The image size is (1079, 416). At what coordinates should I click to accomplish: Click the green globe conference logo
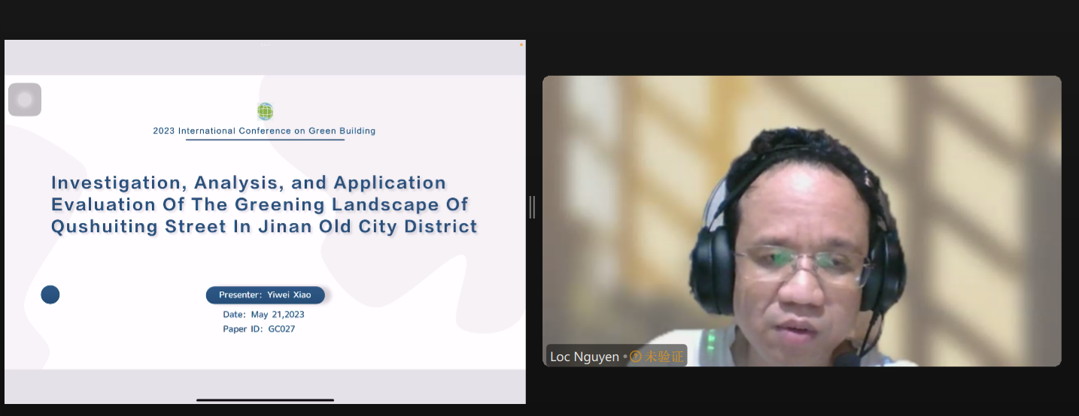pyautogui.click(x=265, y=112)
